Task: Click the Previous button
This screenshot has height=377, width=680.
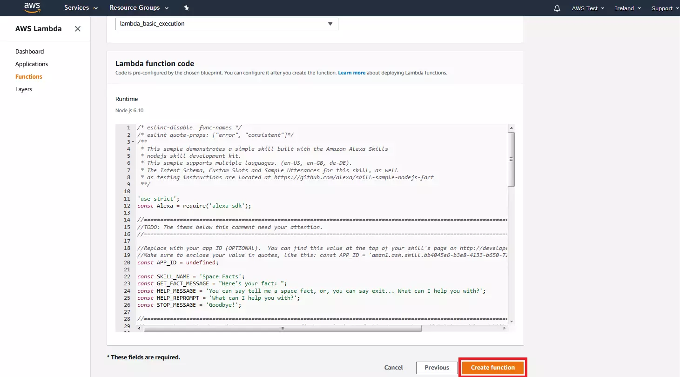Action: [x=437, y=368]
